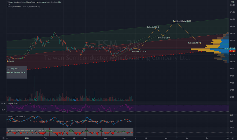Select the VPVR indicator legend
Image resolution: width=237 pixels, height=140 pixels.
[x=24, y=7]
